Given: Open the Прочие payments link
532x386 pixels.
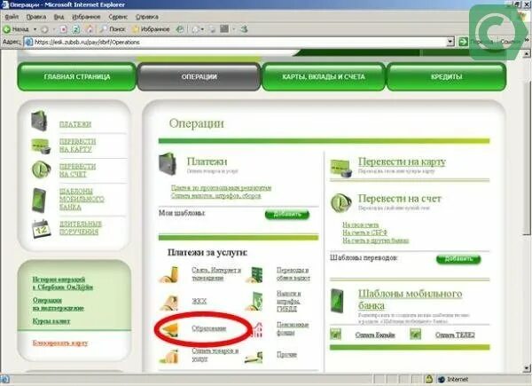Looking at the screenshot, I should (286, 354).
